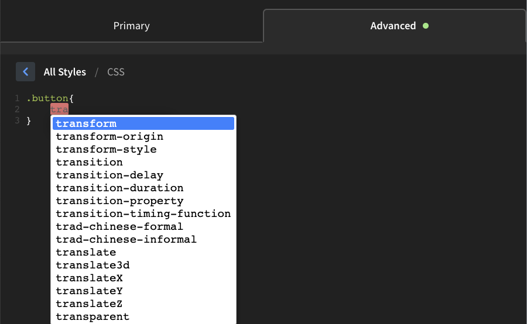Select the transition suggestion
The image size is (527, 324).
143,162
